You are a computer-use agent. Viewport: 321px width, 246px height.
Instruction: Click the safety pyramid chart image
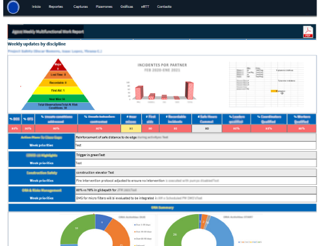(x=58, y=84)
